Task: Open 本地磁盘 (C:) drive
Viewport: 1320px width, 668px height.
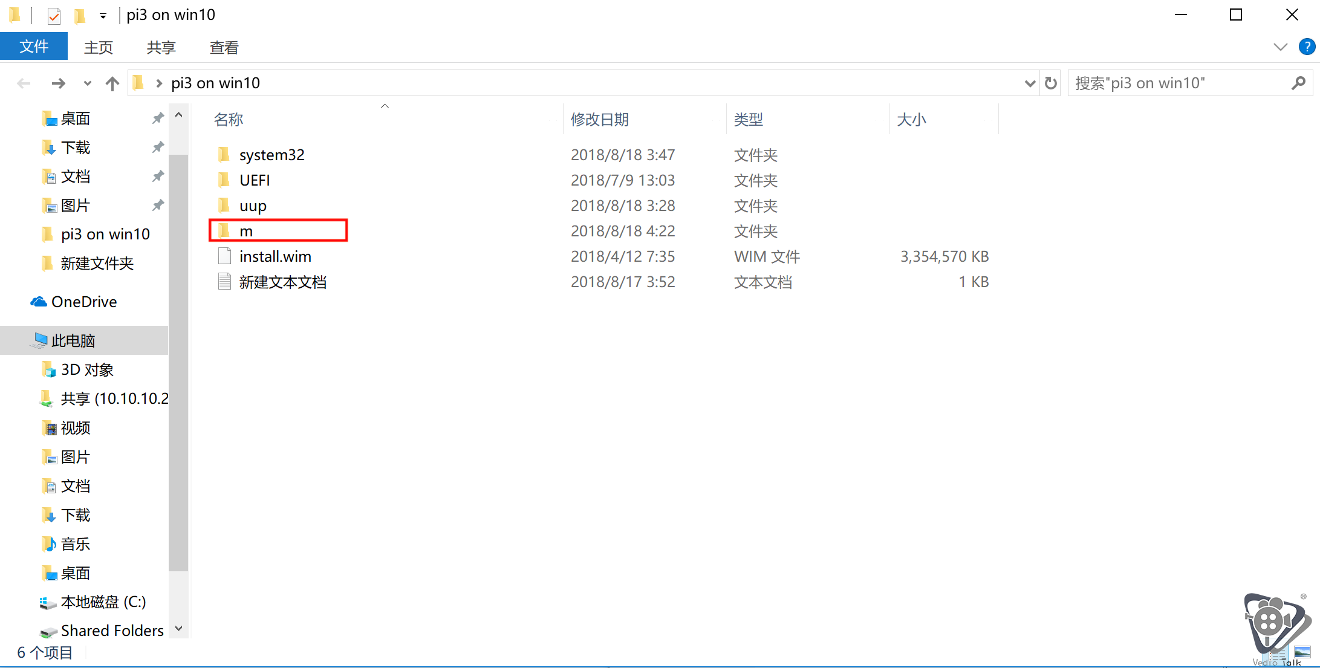Action: tap(103, 602)
